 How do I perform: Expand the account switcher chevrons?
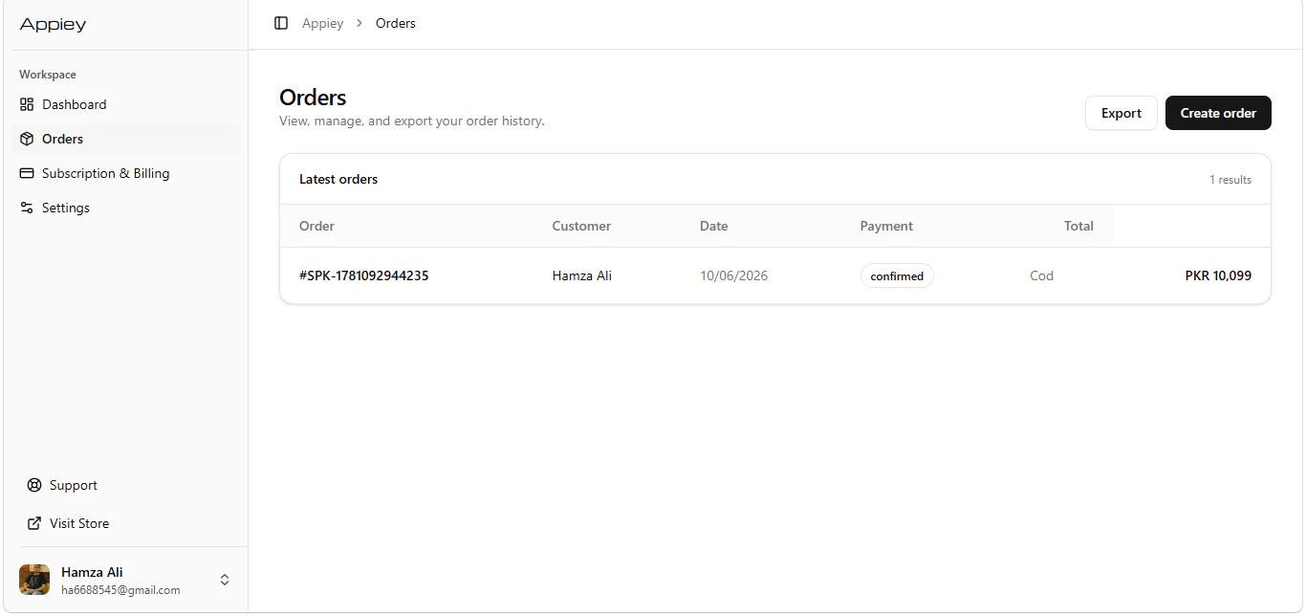225,580
